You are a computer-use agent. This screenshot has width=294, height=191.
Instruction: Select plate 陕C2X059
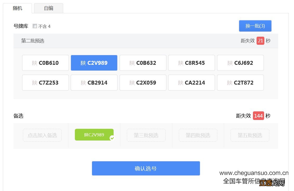click(143, 82)
